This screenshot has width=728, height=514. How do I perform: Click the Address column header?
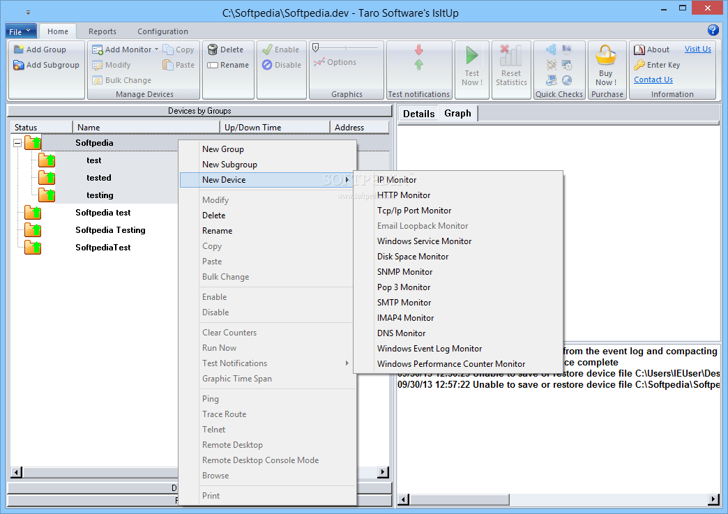[x=359, y=127]
